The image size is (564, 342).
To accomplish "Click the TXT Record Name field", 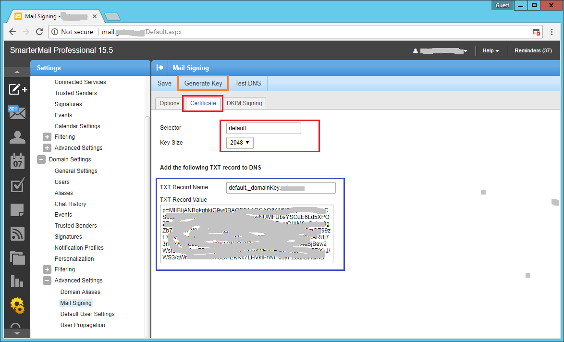I will (281, 188).
